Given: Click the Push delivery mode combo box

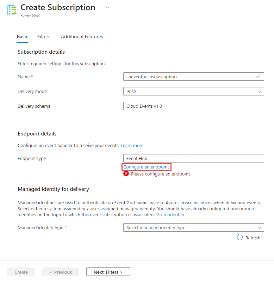Looking at the screenshot, I should (x=194, y=91).
